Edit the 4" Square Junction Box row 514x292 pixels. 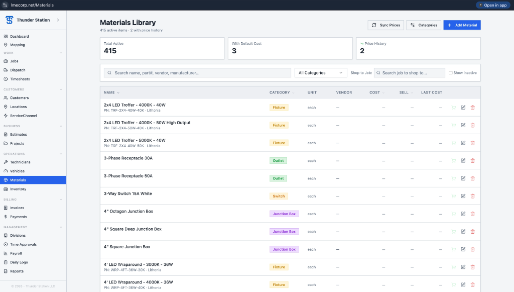point(463,249)
